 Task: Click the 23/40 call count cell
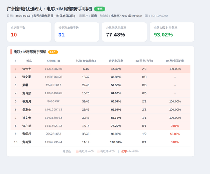(86, 85)
